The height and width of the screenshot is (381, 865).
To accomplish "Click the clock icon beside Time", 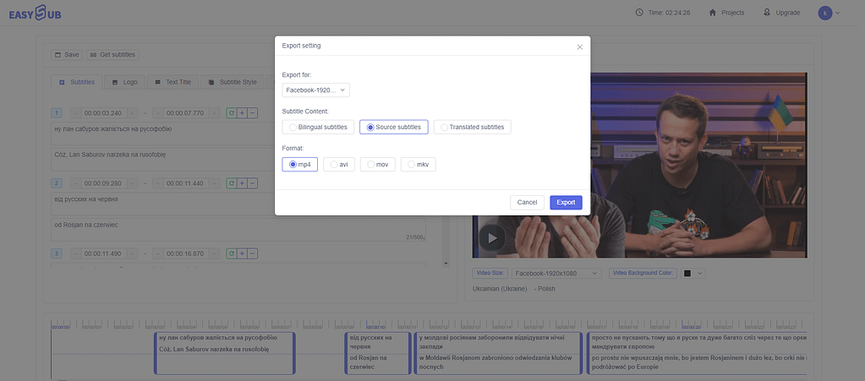I will click(x=639, y=13).
